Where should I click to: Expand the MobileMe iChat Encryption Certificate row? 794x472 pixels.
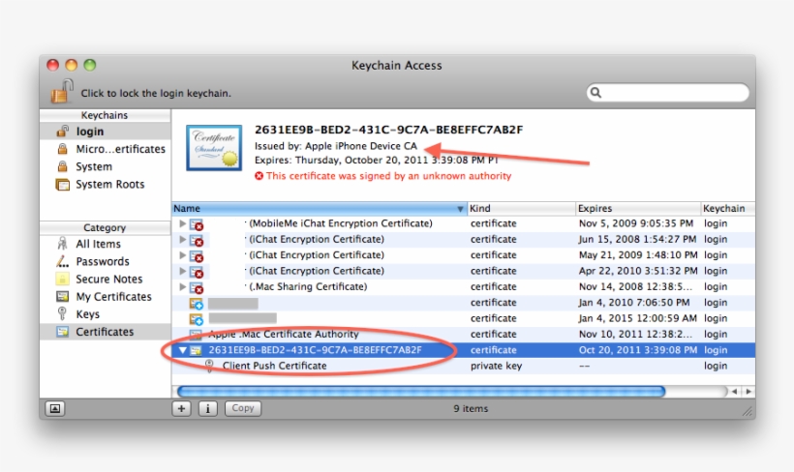coord(182,223)
